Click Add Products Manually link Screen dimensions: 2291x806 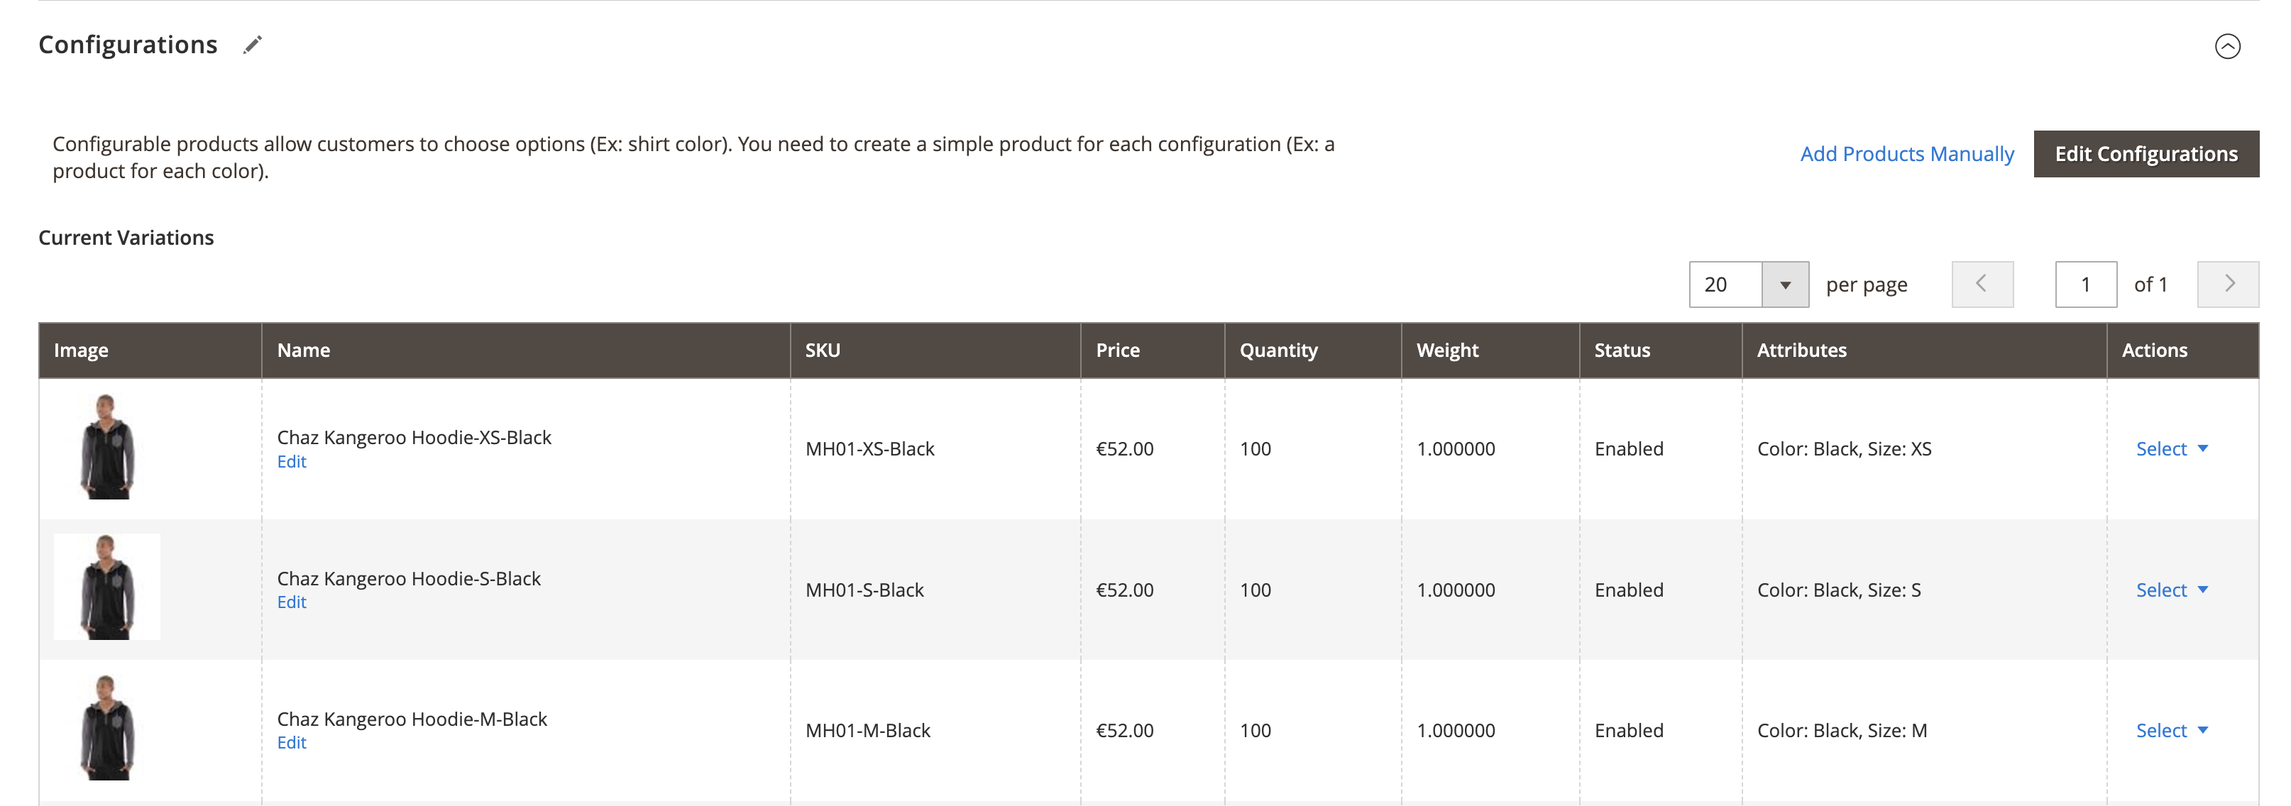1906,155
